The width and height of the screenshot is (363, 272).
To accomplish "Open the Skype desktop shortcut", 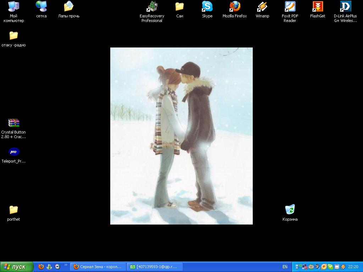I will click(207, 7).
